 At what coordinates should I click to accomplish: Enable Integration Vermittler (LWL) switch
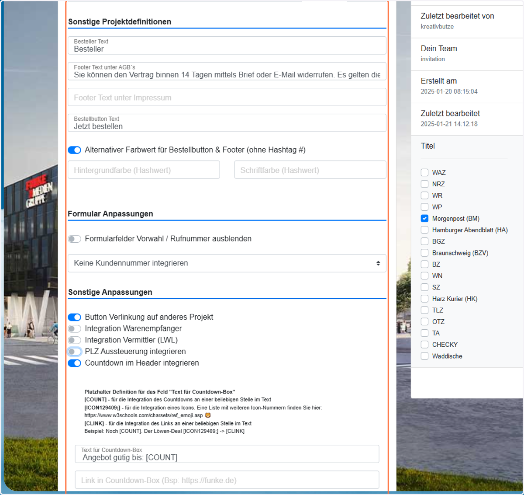coord(75,340)
